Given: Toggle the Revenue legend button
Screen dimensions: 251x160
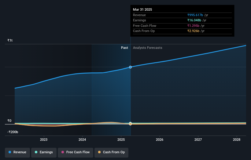Looking at the screenshot, I should (17, 152).
